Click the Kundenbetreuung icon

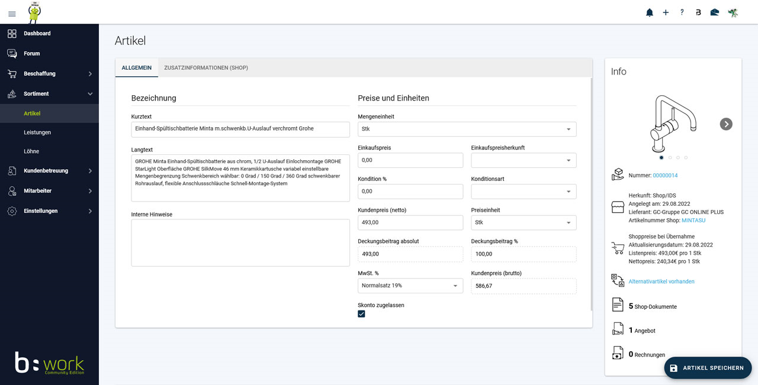[12, 171]
